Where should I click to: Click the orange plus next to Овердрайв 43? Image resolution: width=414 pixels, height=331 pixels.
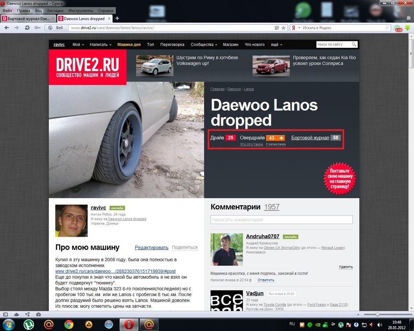(x=282, y=138)
